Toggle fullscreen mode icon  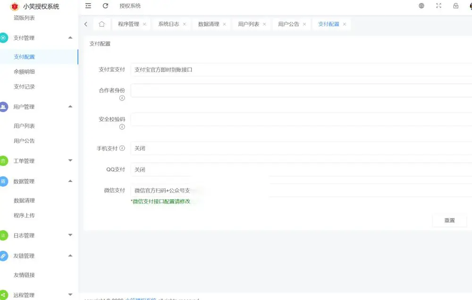[438, 6]
